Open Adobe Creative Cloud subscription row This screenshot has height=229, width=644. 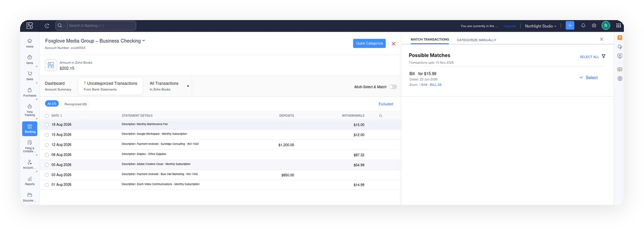coord(220,165)
